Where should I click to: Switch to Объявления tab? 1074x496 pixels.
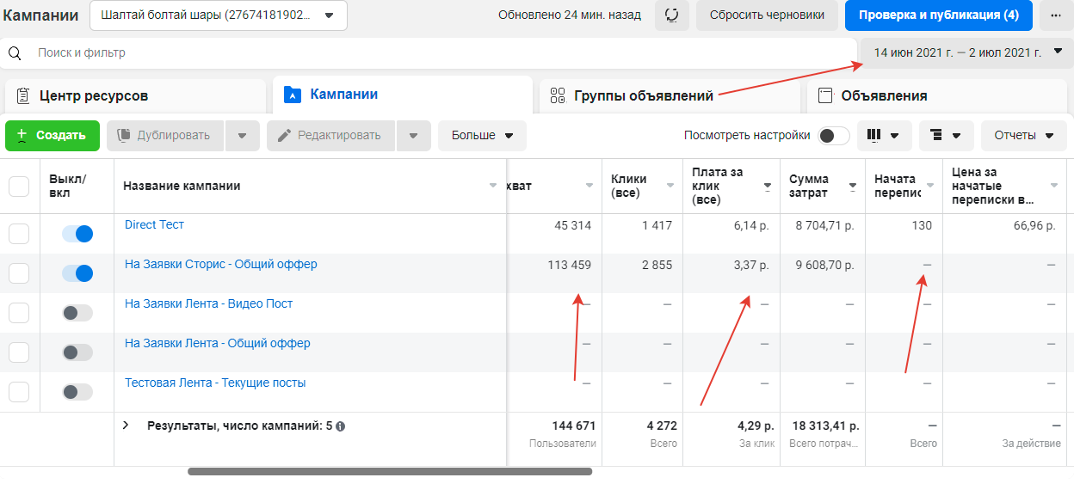(x=884, y=95)
